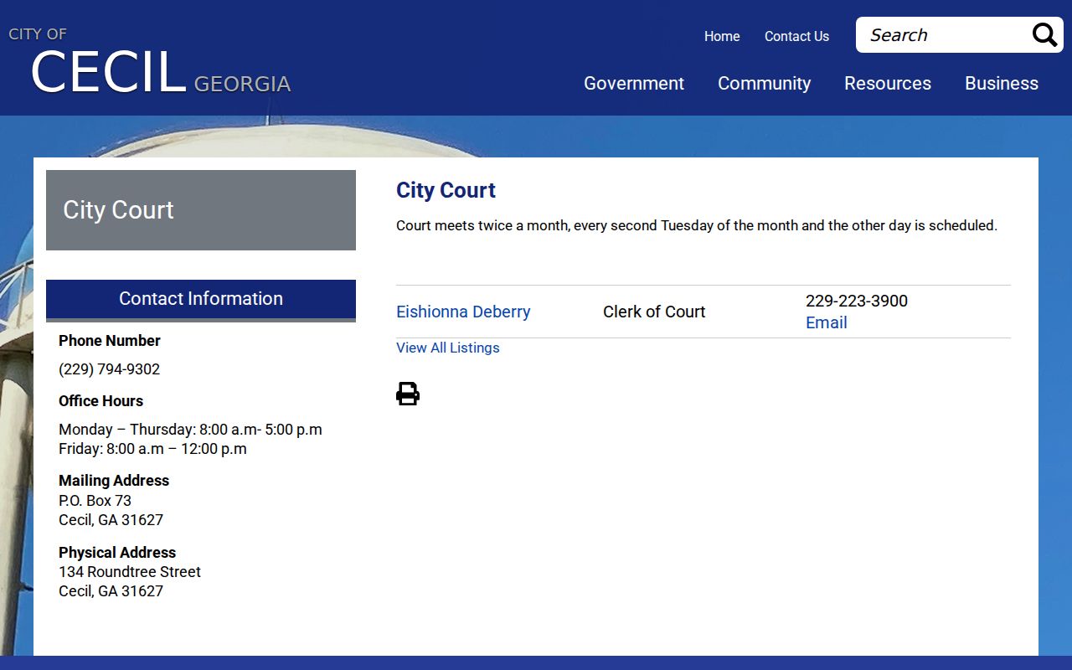Select the phone number (229) 794-9302
The image size is (1072, 670).
point(109,369)
